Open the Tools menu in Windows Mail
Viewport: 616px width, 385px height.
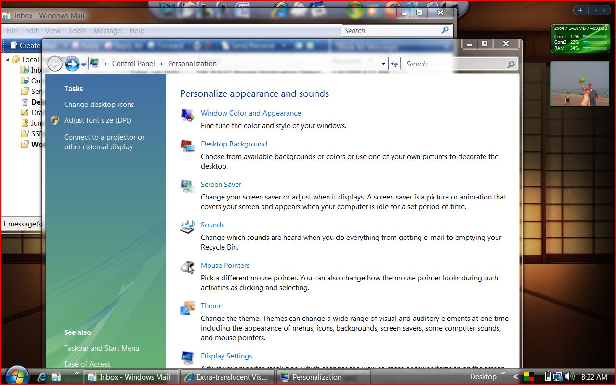coord(77,31)
